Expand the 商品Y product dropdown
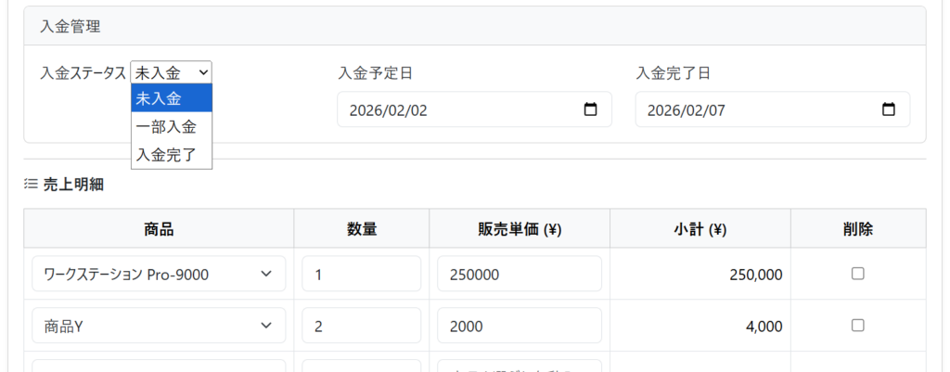This screenshot has width=950, height=372. coord(266,326)
